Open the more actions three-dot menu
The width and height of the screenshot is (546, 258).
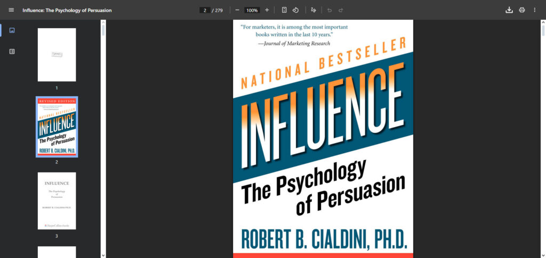(534, 10)
